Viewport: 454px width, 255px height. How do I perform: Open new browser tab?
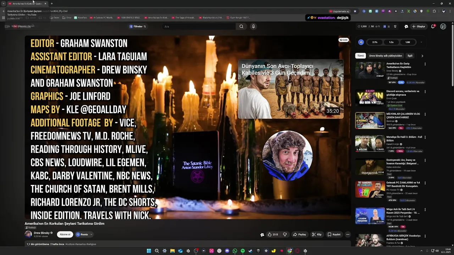click(52, 4)
